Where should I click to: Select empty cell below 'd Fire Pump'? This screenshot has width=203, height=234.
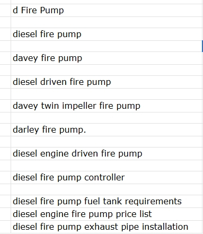(x=107, y=22)
